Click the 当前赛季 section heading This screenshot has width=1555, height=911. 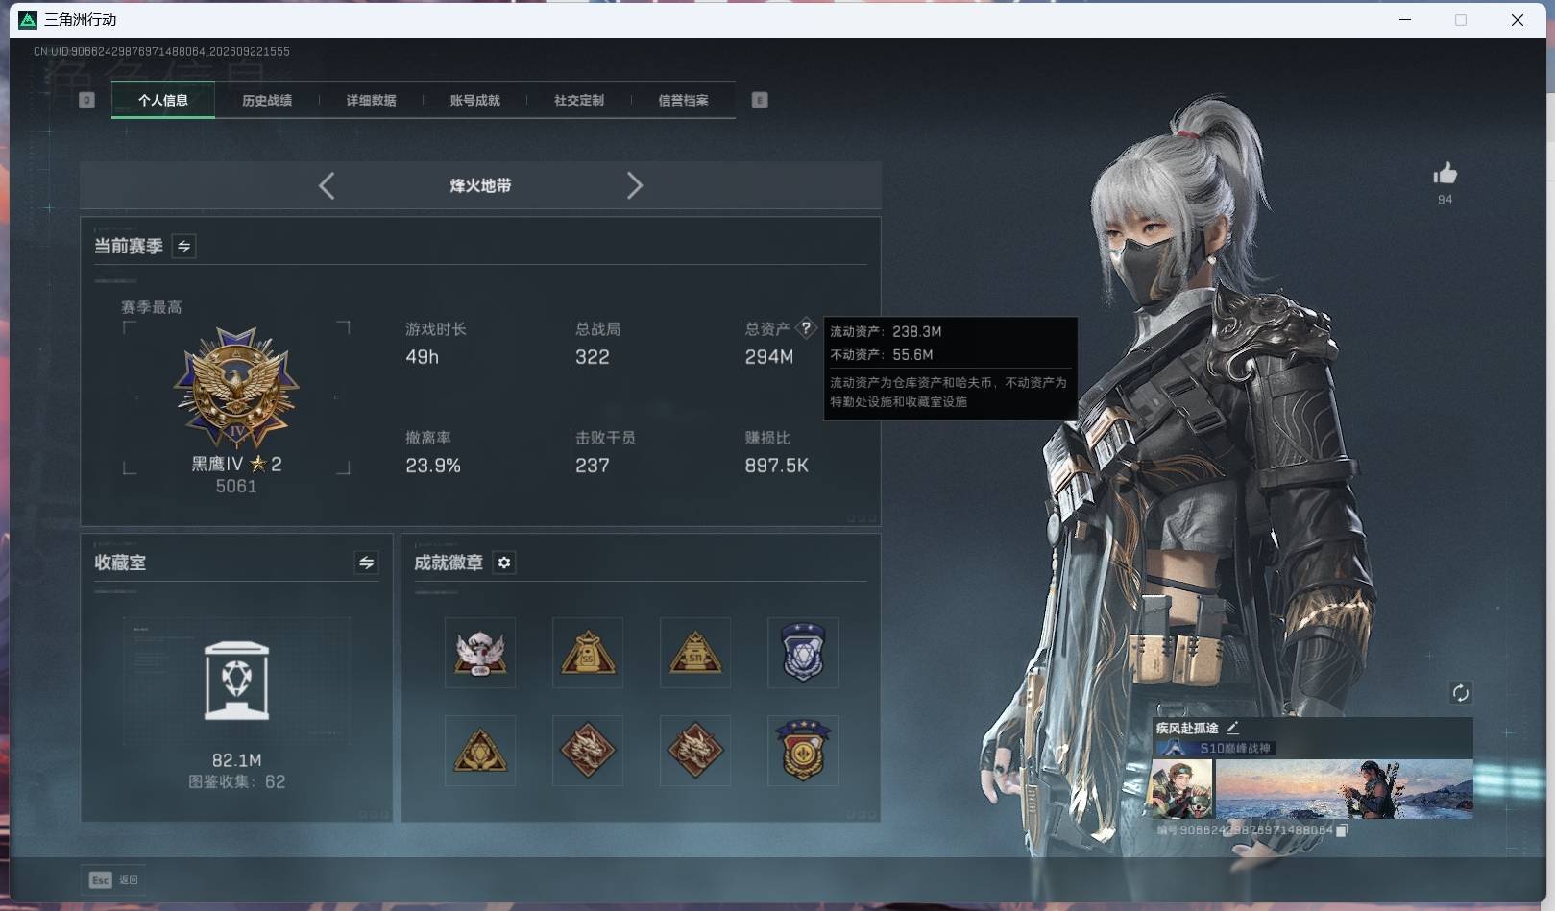(x=129, y=246)
